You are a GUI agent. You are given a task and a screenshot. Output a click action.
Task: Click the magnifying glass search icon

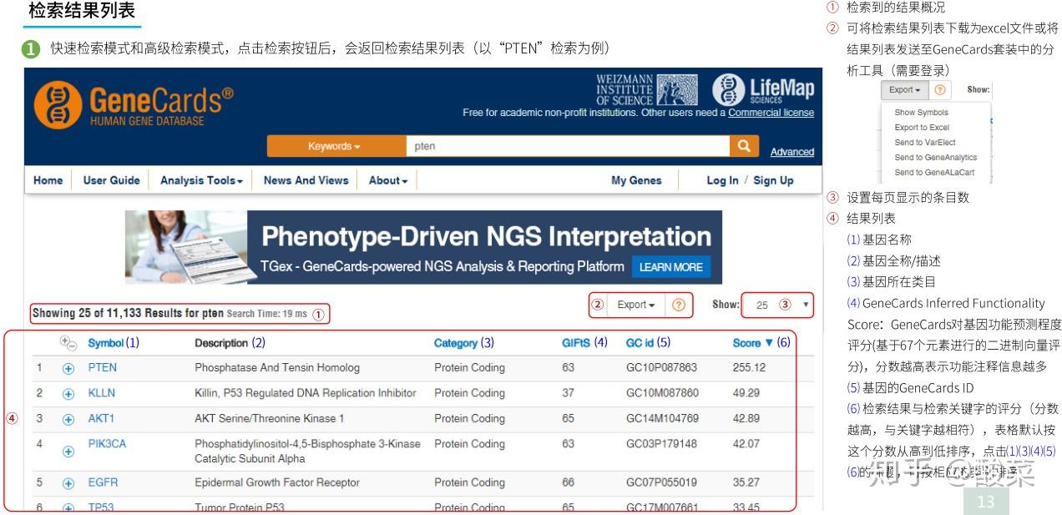click(x=744, y=145)
